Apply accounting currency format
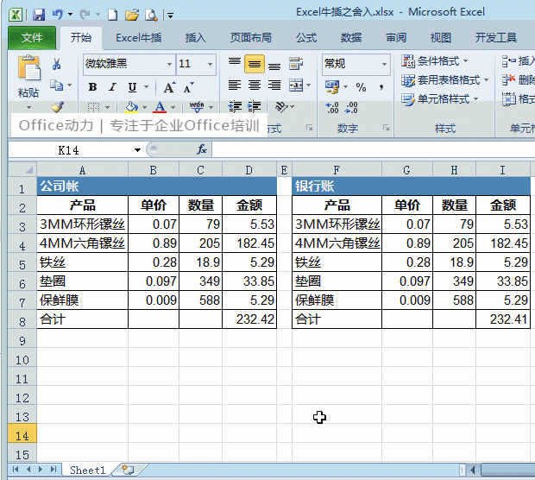This screenshot has width=535, height=480. [x=332, y=87]
